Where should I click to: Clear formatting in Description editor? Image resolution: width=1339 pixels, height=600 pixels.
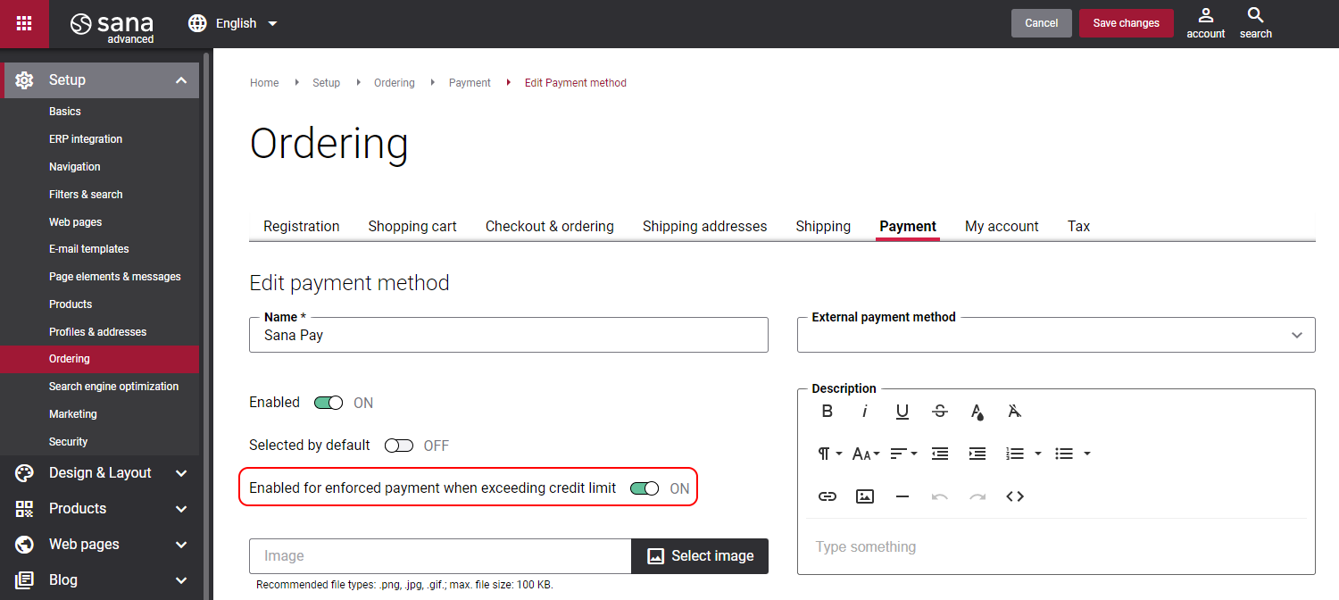[x=1015, y=411]
